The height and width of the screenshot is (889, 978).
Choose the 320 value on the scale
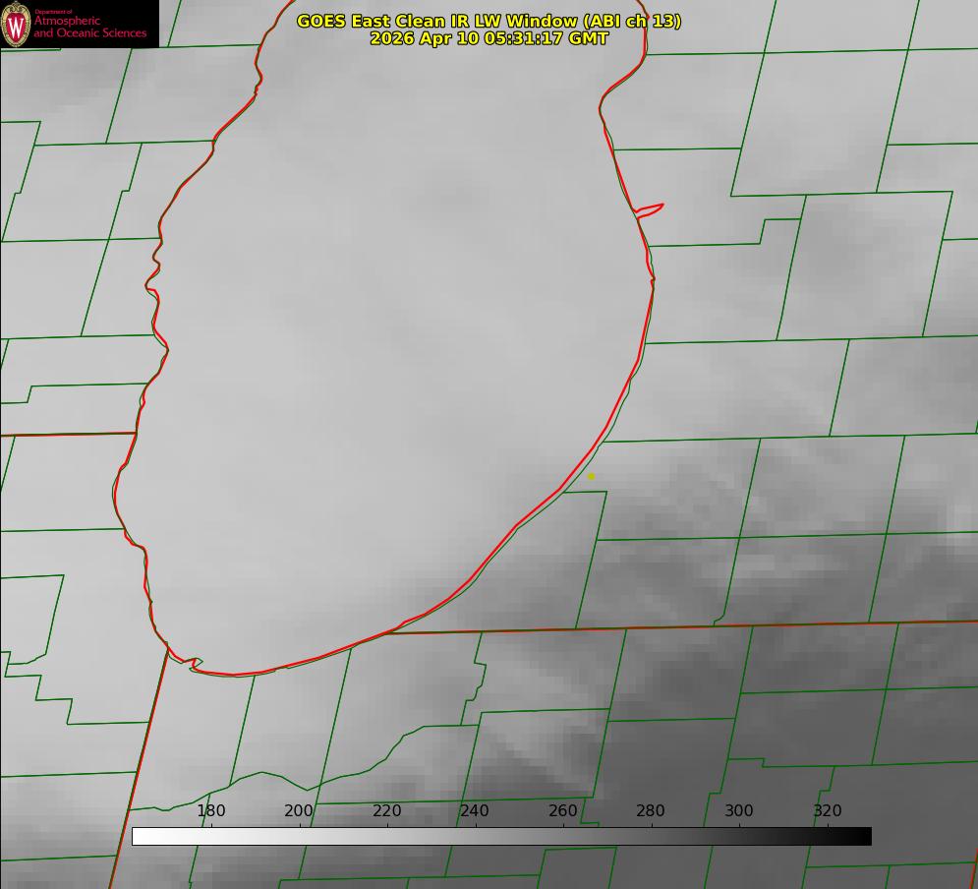828,810
